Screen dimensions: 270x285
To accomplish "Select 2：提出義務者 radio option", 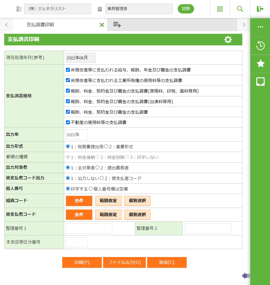I will [x=97, y=168].
